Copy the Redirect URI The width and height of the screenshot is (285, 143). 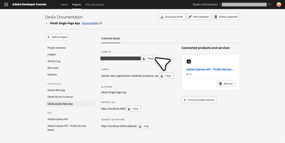pos(133,109)
